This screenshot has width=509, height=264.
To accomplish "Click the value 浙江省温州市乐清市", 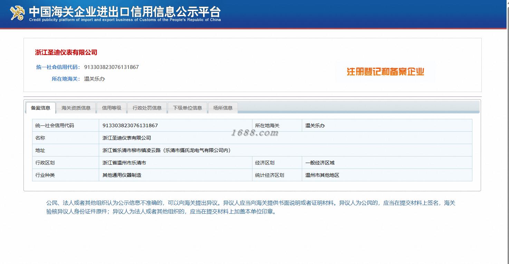I will 124,163.
